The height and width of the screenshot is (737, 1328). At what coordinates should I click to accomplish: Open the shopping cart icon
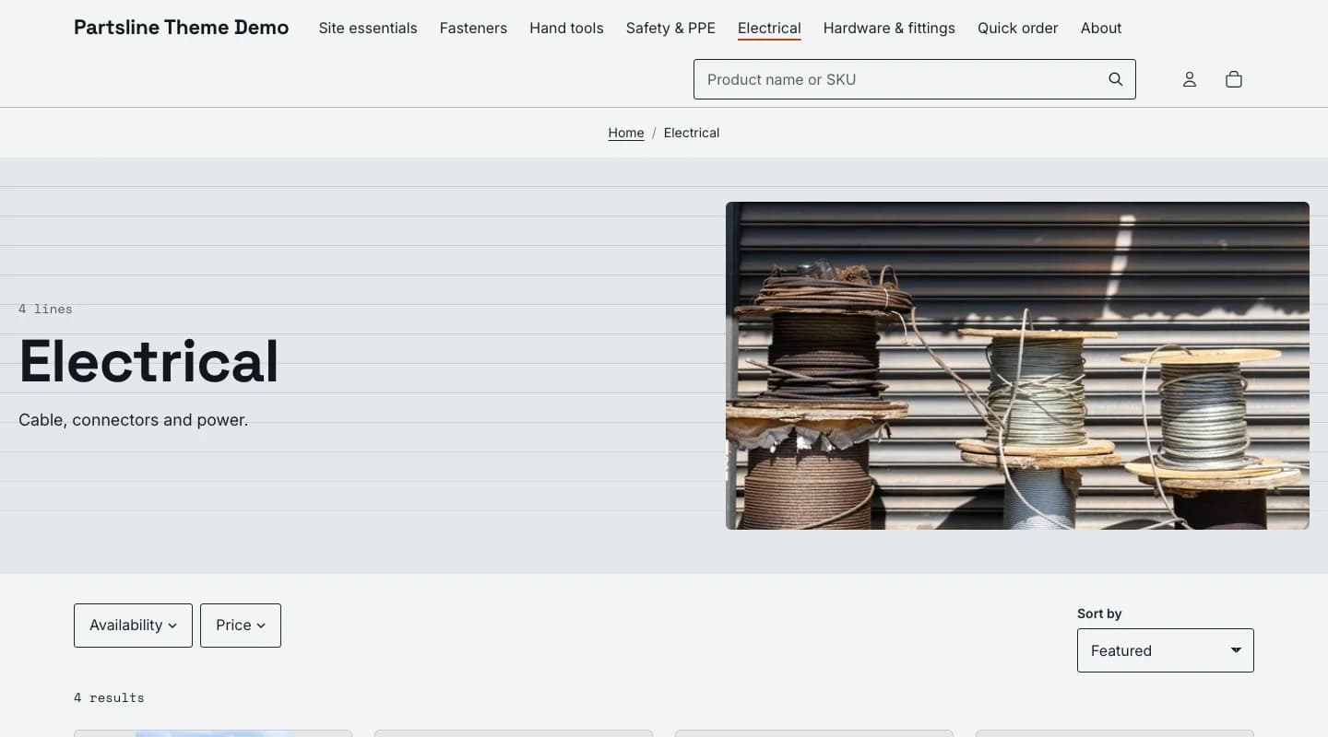(1234, 79)
